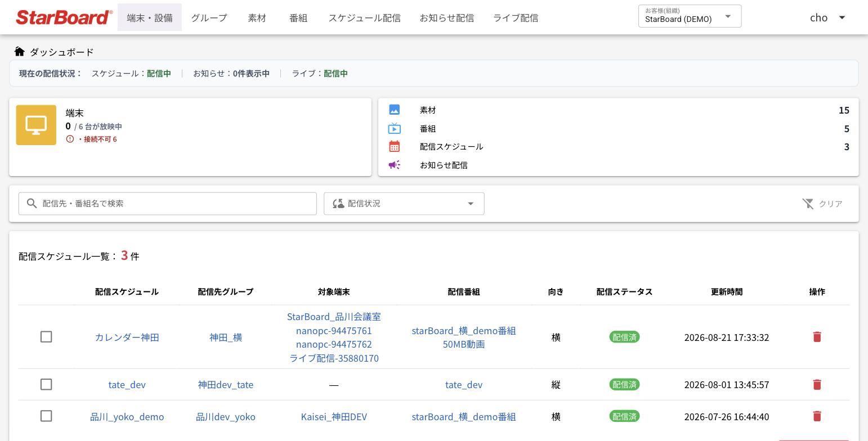The image size is (868, 441).
Task: Open the cho user menu
Action: click(827, 17)
